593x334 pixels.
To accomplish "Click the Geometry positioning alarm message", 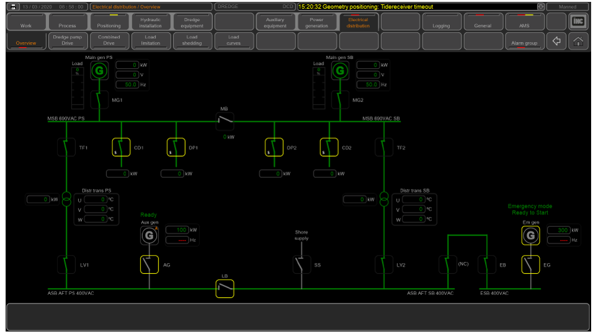I will coord(366,6).
